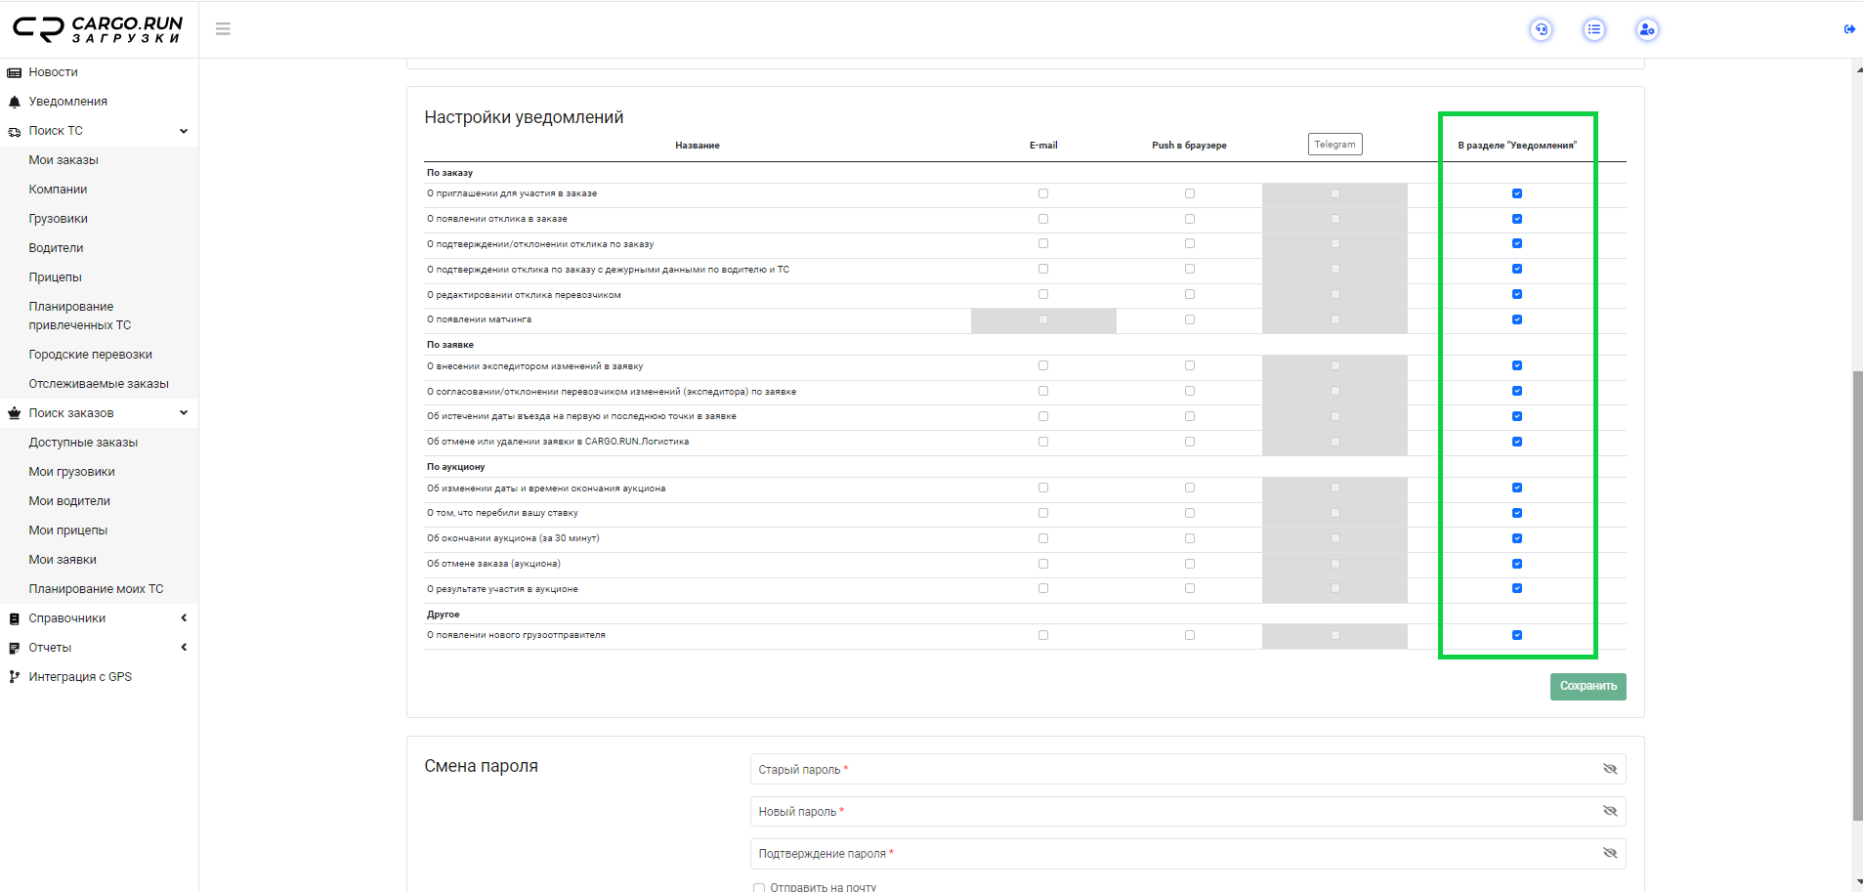Viewport: 1863px width, 892px height.
Task: Click the scrollbar up arrow
Action: [x=1857, y=69]
